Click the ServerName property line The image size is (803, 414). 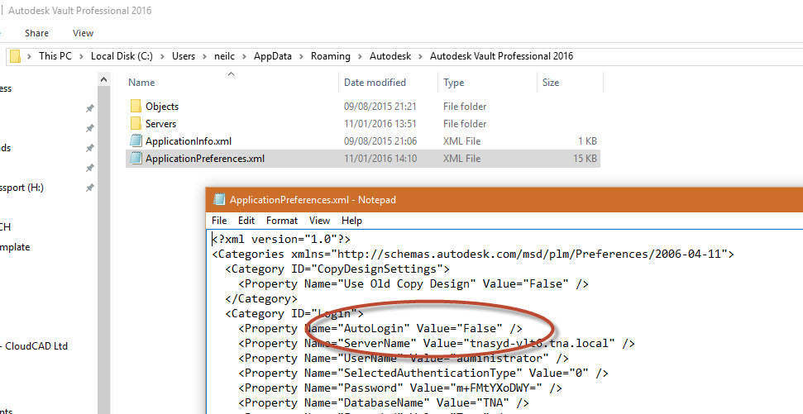[x=437, y=344]
